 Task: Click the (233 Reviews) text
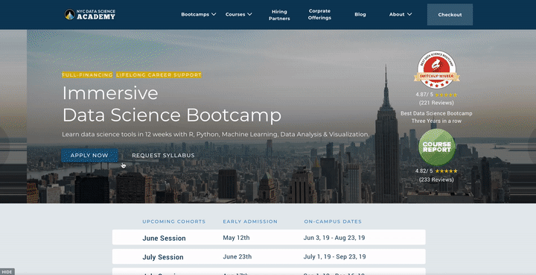436,180
